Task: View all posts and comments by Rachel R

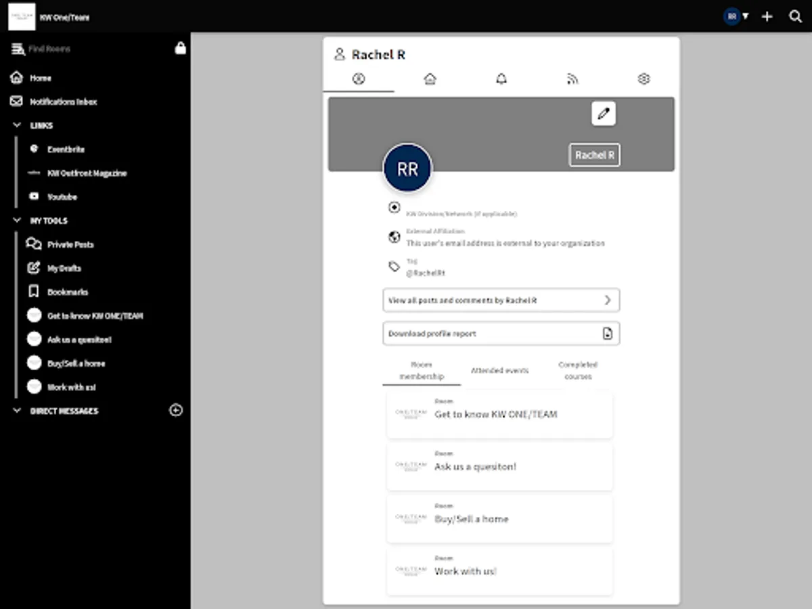Action: coord(501,300)
